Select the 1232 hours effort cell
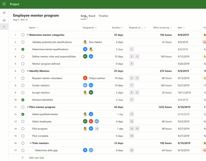Viewport: 206px width, 161px height. tap(165, 107)
